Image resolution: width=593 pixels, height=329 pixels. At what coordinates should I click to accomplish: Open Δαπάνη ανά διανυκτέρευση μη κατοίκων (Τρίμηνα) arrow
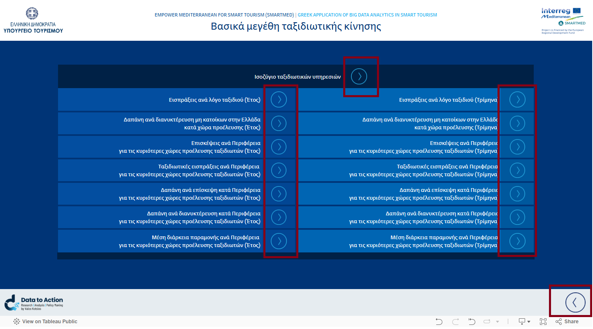pyautogui.click(x=517, y=123)
